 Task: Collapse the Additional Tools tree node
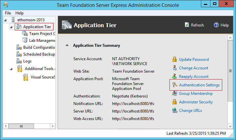pyautogui.click(x=11, y=69)
